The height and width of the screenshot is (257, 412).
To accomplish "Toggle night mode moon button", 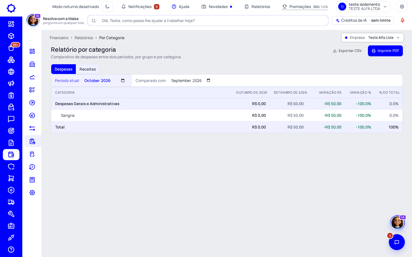I will pyautogui.click(x=107, y=7).
